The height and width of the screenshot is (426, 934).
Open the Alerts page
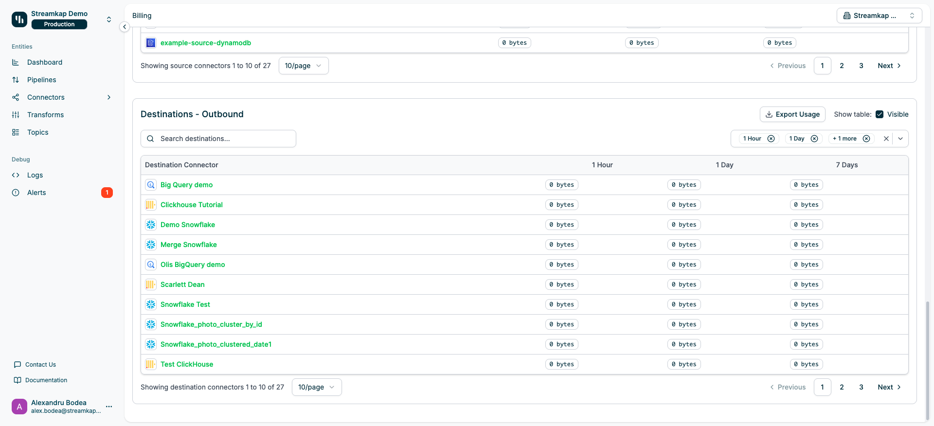pyautogui.click(x=36, y=193)
